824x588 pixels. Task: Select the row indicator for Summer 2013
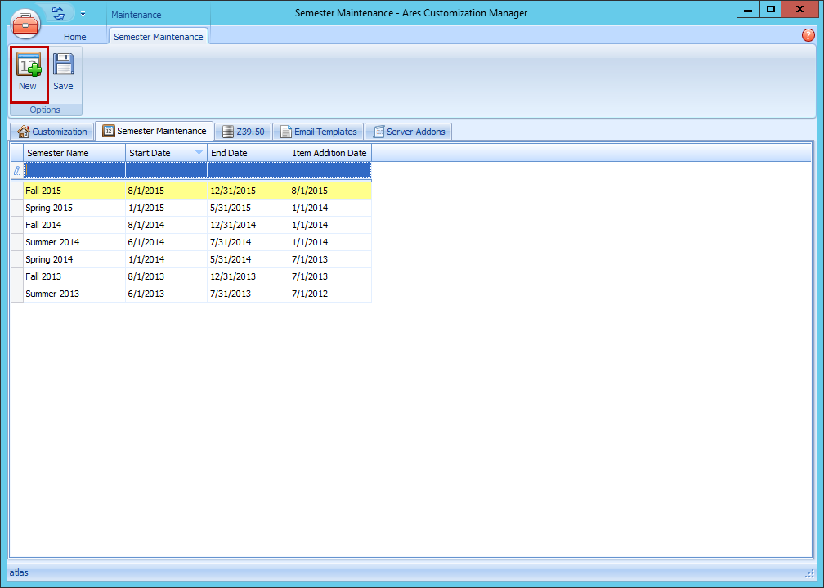16,294
